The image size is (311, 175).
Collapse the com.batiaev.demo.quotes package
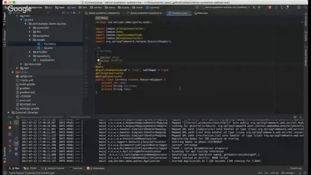[26, 24]
